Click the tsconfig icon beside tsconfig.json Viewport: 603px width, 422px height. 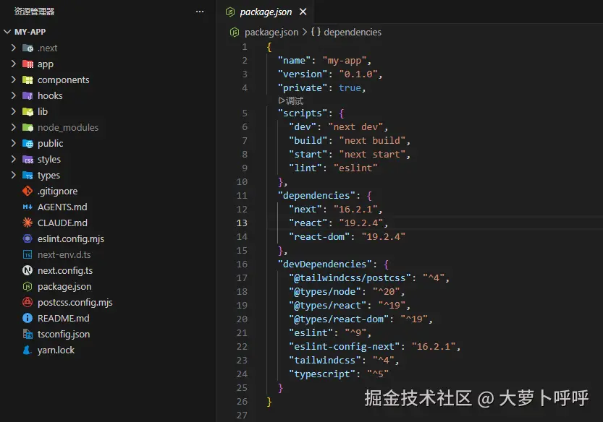[x=28, y=334]
